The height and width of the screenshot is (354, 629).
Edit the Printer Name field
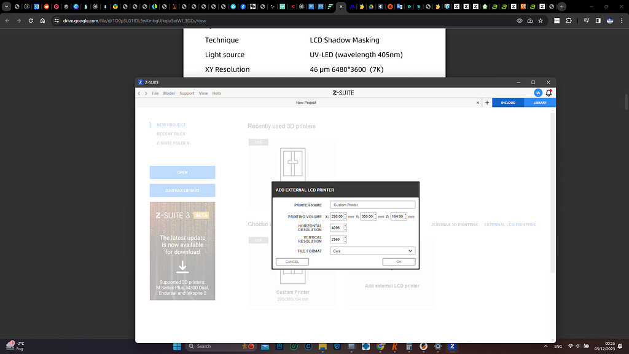[372, 204]
